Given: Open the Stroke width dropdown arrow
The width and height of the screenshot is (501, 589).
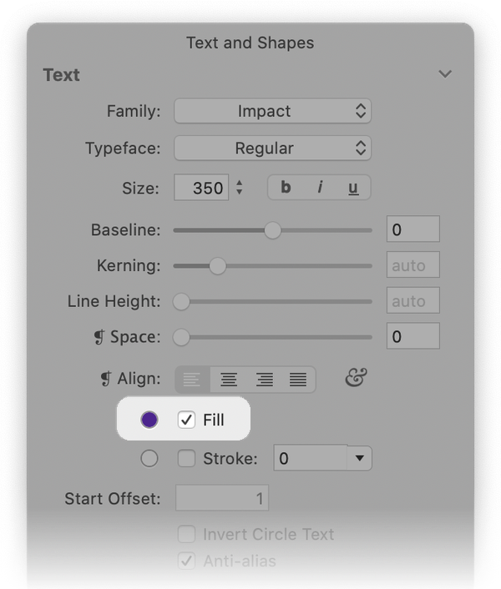Looking at the screenshot, I should (x=360, y=458).
